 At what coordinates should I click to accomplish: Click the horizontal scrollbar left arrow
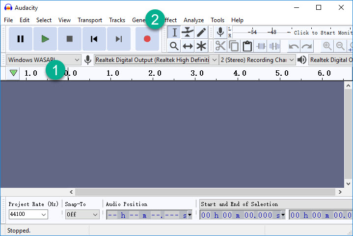(71, 192)
